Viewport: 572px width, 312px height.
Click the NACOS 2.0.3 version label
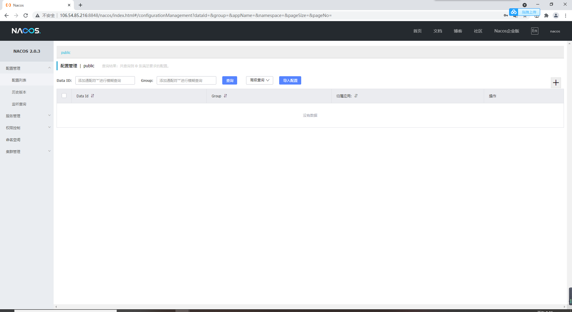click(x=27, y=51)
